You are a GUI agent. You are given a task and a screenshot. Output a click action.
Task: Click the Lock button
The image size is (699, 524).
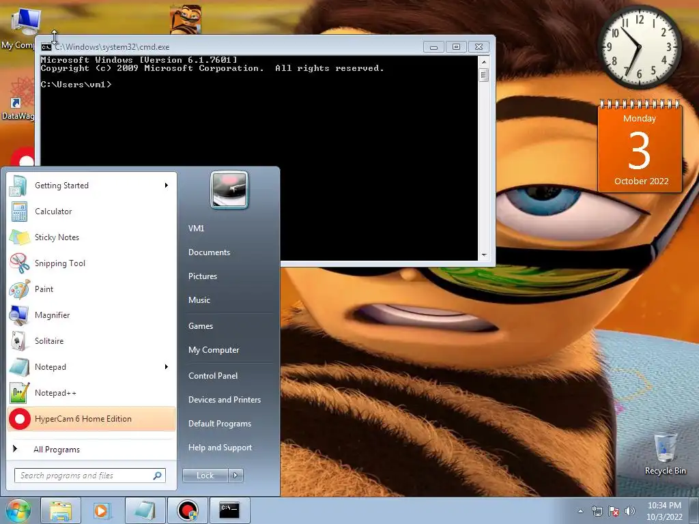click(x=205, y=476)
